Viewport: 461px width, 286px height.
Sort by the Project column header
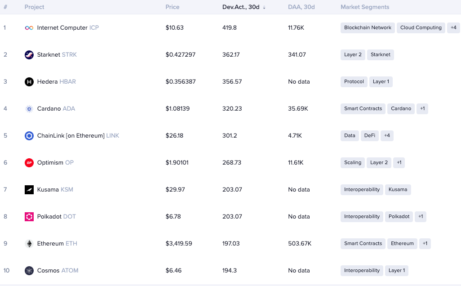35,7
